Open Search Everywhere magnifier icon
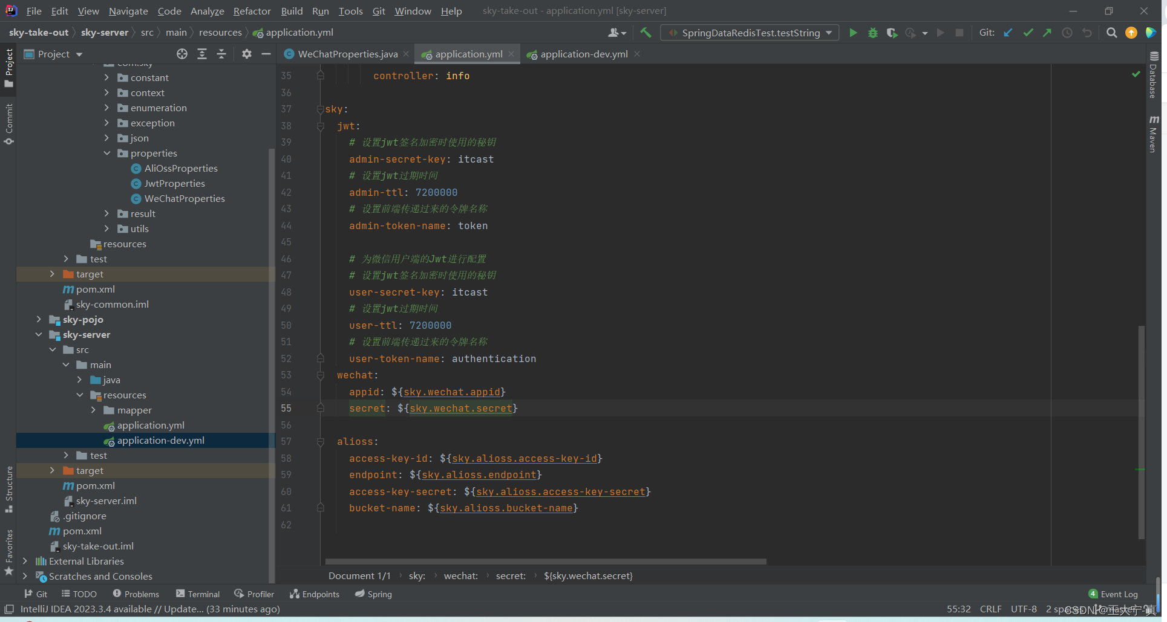The height and width of the screenshot is (622, 1167). click(1111, 33)
